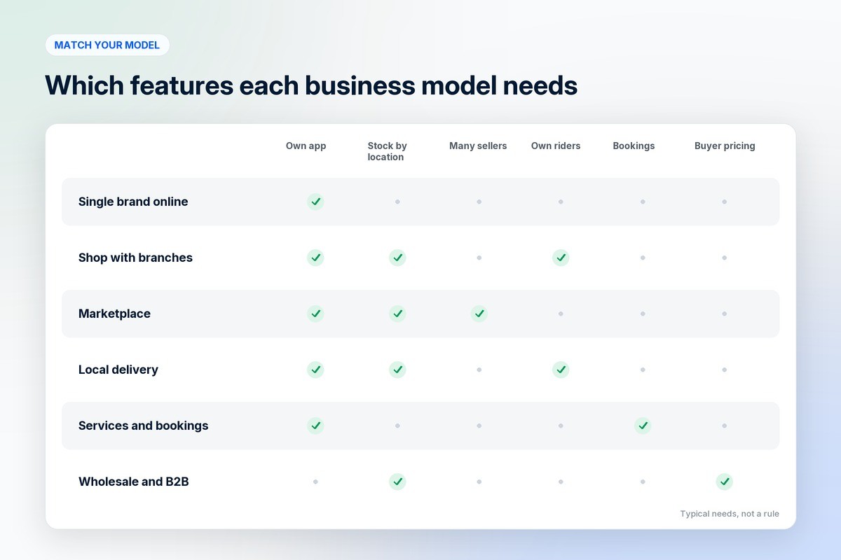
Task: Click the Own app column header
Action: [306, 146]
